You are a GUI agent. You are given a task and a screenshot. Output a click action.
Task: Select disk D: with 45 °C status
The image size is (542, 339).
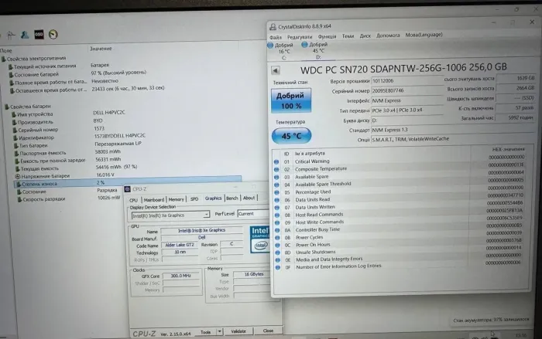tap(317, 50)
